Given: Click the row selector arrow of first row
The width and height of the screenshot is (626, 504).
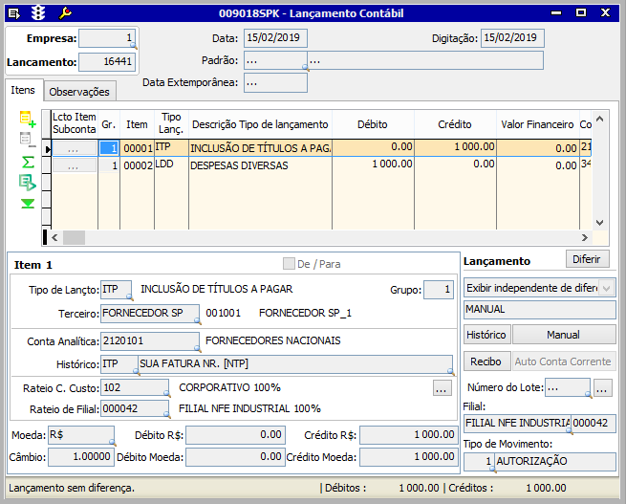Looking at the screenshot, I should point(47,149).
